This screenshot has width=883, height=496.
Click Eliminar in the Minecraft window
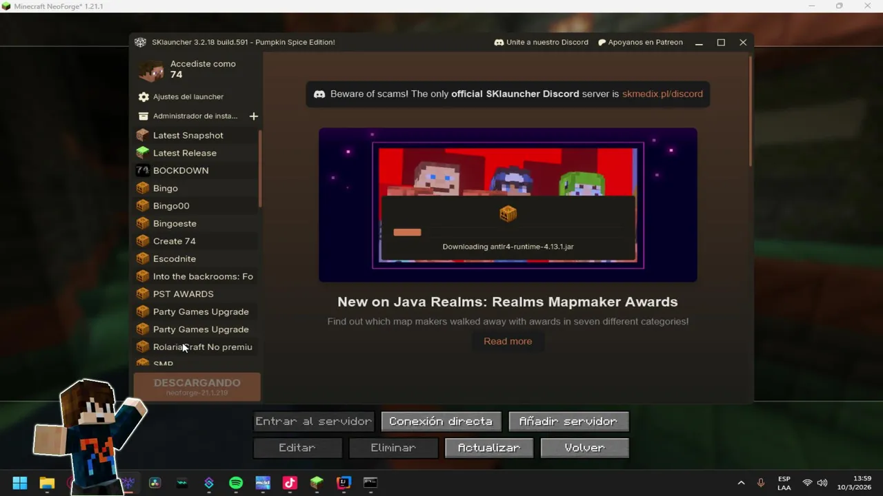pos(393,448)
